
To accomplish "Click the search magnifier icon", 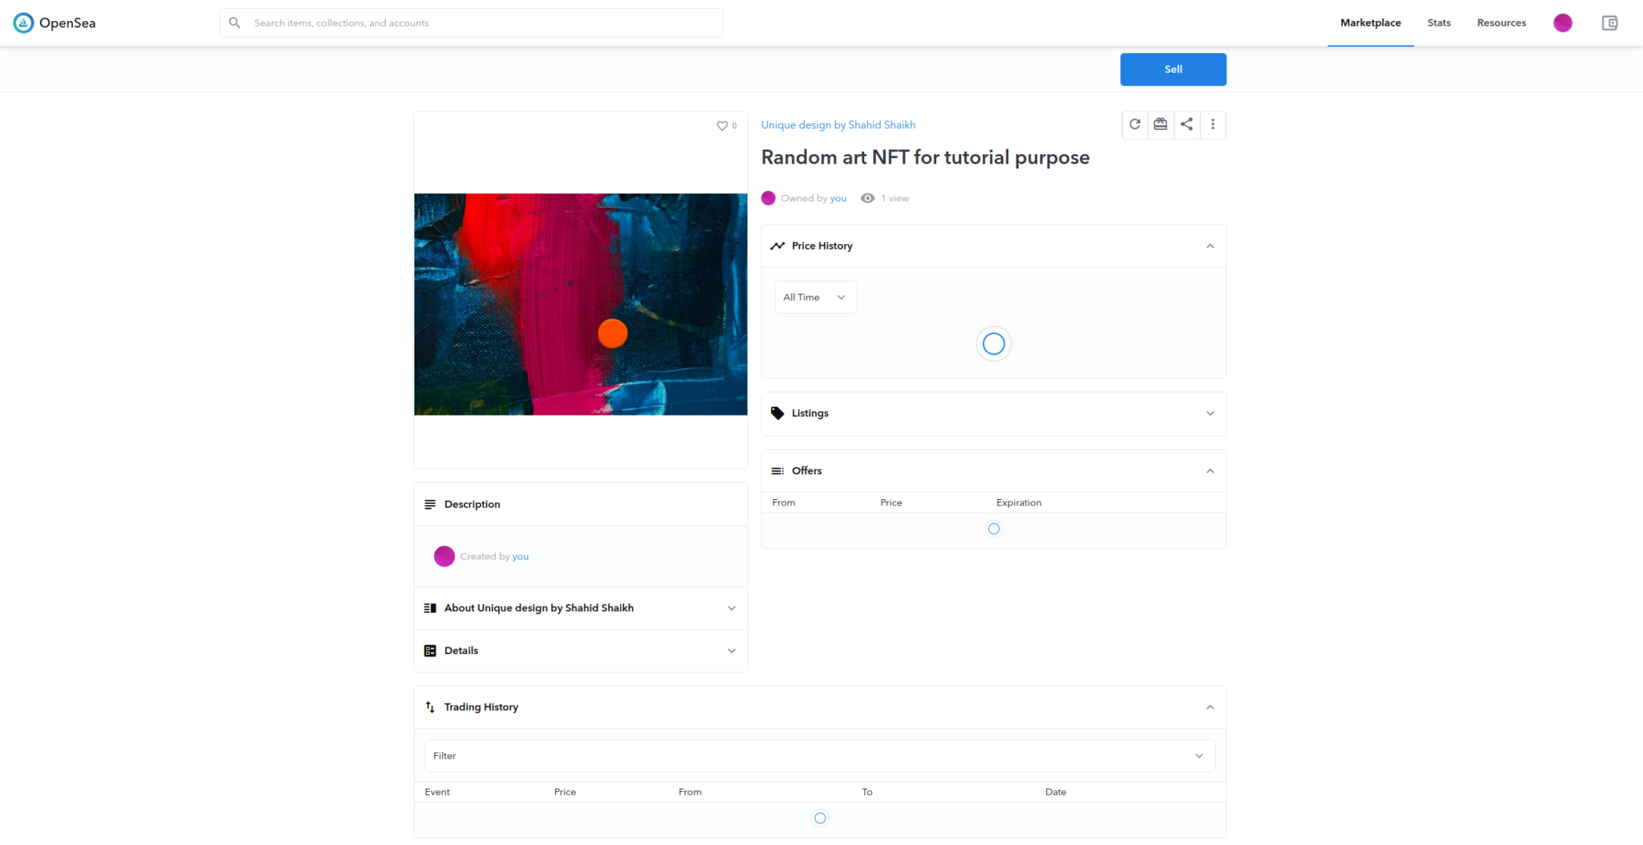I will pyautogui.click(x=234, y=22).
